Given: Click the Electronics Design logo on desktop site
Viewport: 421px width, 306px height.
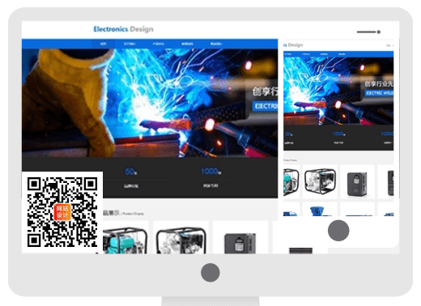Looking at the screenshot, I should tap(123, 29).
